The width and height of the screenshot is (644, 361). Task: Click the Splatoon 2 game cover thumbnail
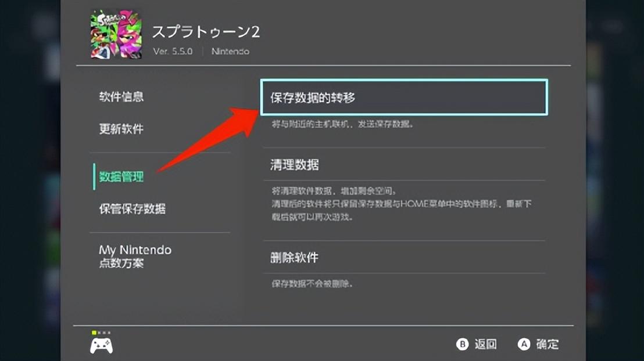(116, 35)
